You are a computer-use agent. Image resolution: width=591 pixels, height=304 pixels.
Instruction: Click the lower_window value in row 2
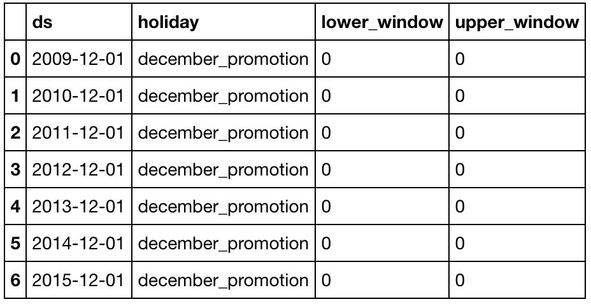tap(327, 133)
